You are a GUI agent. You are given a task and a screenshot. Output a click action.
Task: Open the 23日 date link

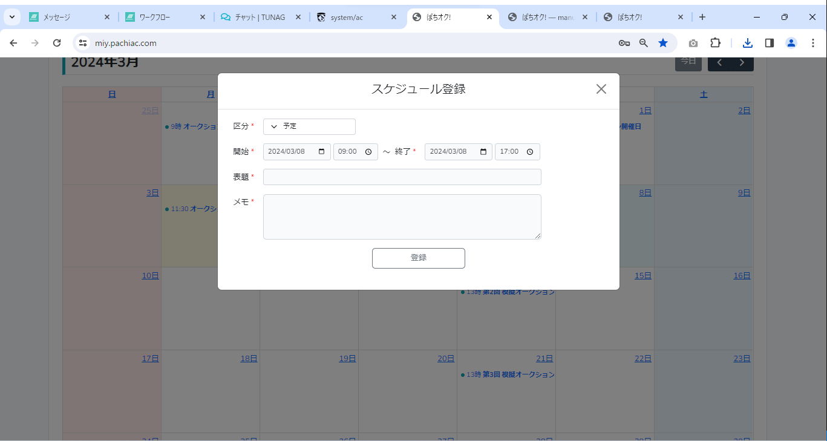(x=742, y=358)
